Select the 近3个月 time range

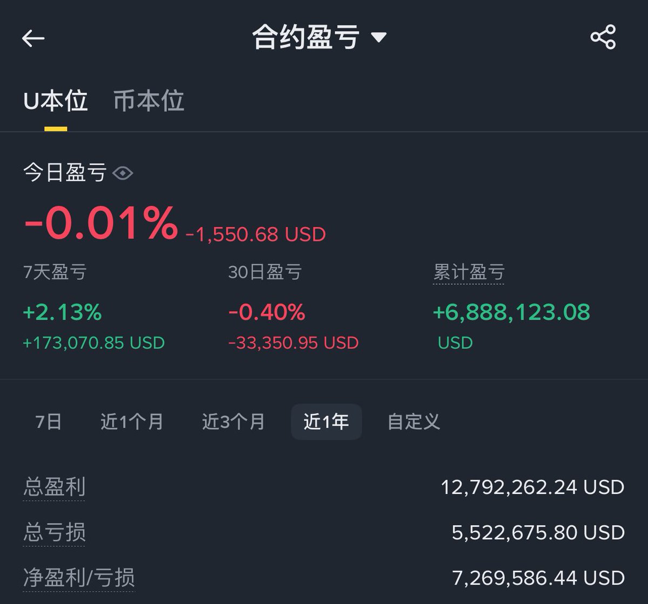(x=233, y=422)
